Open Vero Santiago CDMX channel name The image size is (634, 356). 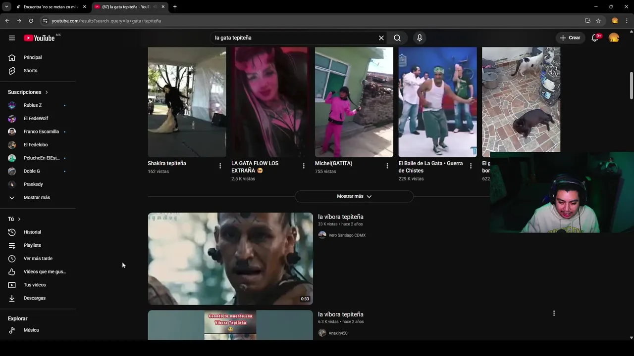pyautogui.click(x=347, y=235)
